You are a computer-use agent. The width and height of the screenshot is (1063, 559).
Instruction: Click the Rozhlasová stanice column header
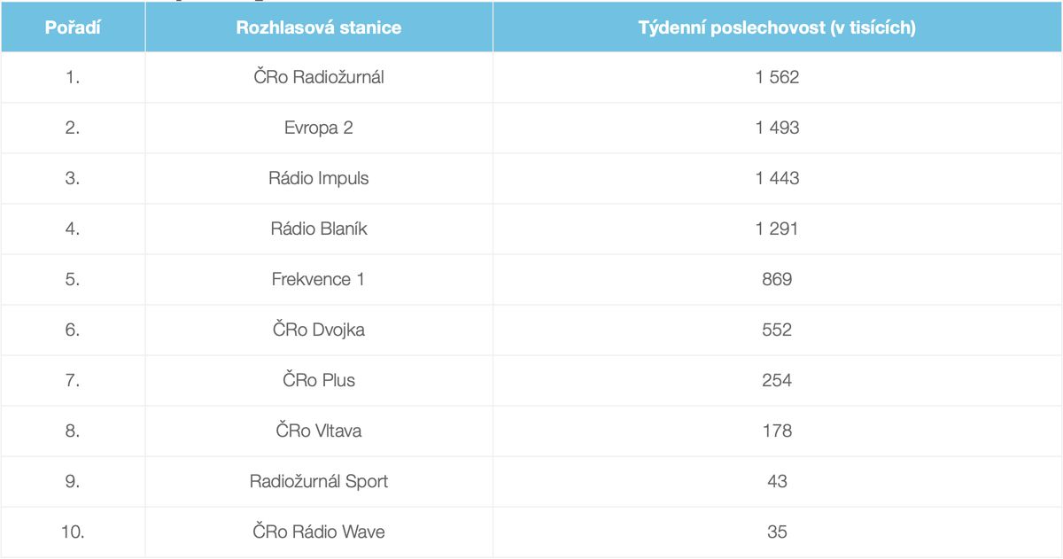[x=319, y=27]
